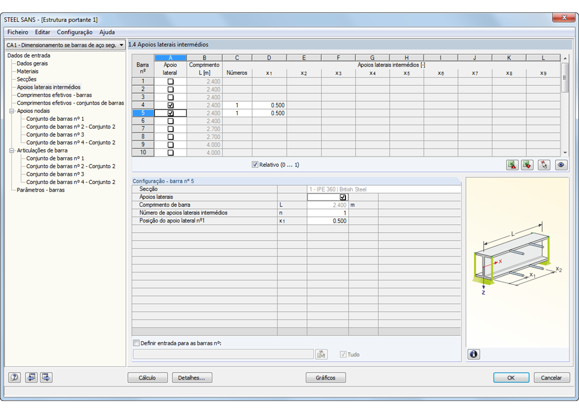
Task: Select Apoios laterais intermédios tree item
Action: 49,87
